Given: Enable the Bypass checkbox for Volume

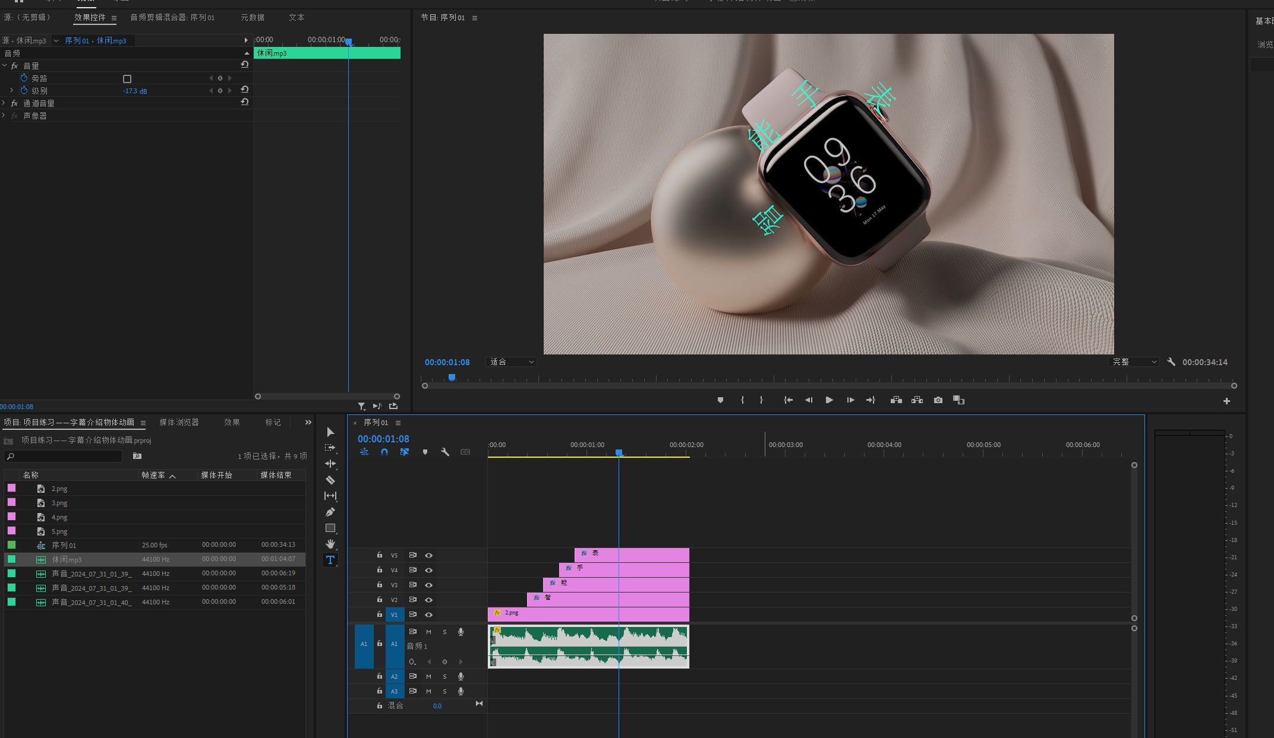Looking at the screenshot, I should coord(127,79).
